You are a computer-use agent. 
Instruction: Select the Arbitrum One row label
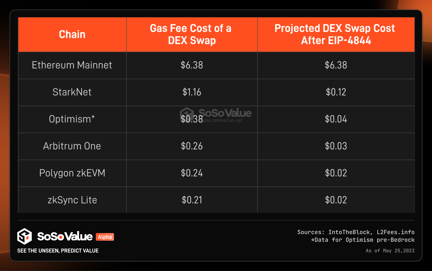[x=72, y=146]
